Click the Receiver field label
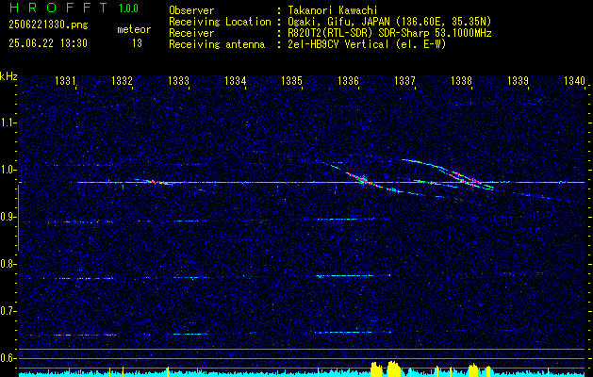The image size is (593, 377). tap(191, 33)
